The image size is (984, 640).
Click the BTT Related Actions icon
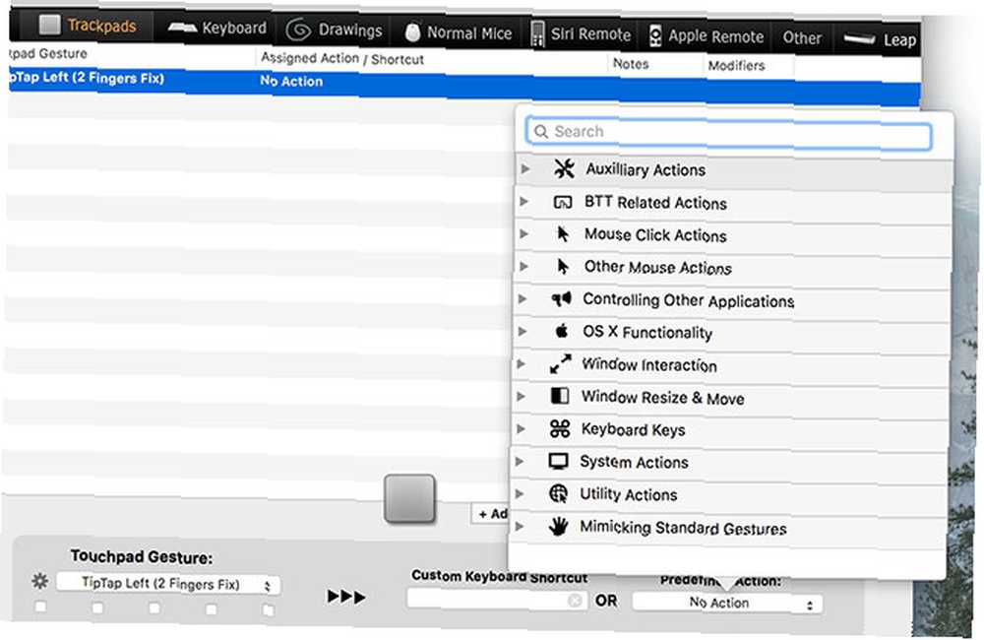click(x=562, y=202)
